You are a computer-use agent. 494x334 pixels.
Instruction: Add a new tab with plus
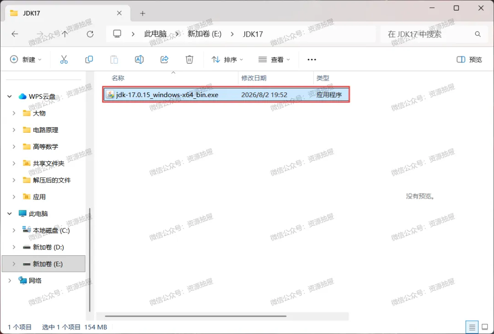(142, 13)
